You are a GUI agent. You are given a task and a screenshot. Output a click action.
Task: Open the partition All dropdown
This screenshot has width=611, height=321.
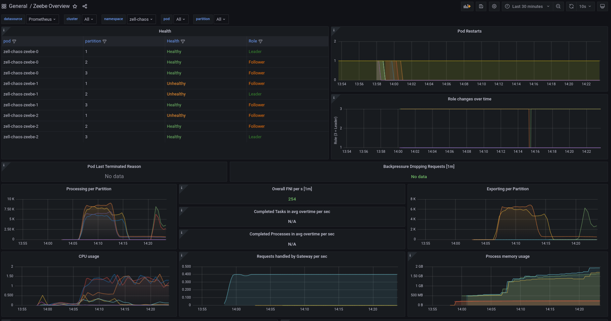pos(221,19)
